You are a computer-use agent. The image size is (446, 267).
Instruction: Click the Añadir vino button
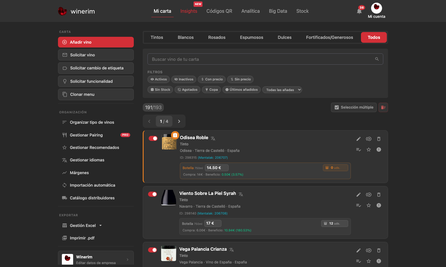[x=96, y=42]
